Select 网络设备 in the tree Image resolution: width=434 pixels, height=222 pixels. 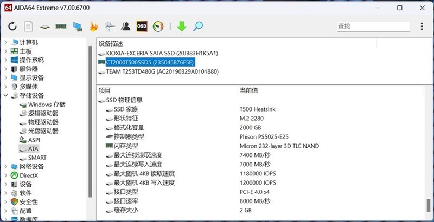point(31,167)
